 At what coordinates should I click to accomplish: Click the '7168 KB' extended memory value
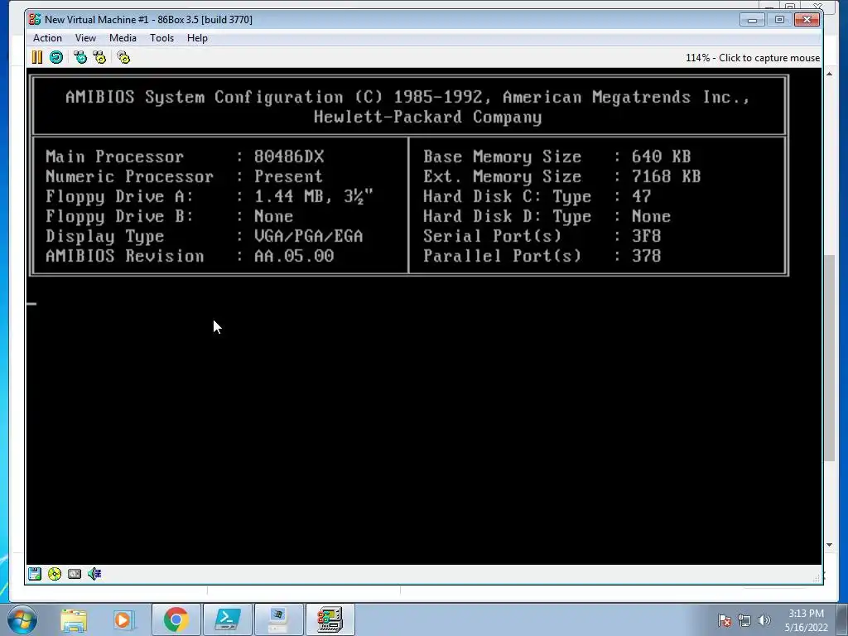coord(666,176)
